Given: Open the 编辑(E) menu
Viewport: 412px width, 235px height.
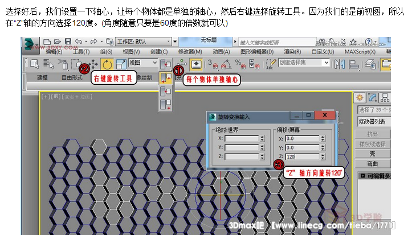Looking at the screenshot, I should pos(54,52).
